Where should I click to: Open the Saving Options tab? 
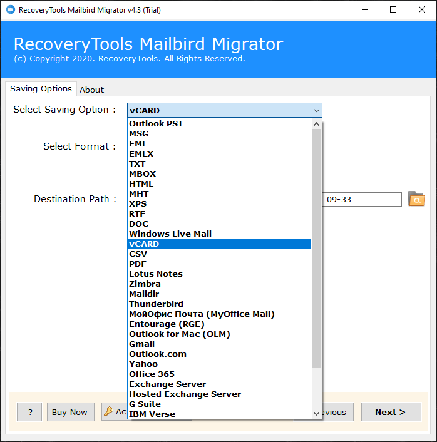41,88
